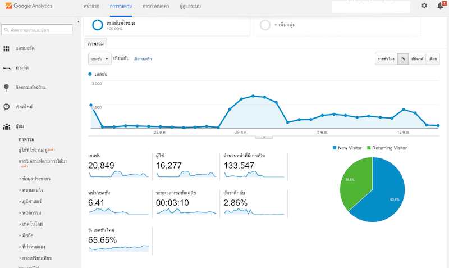The height and width of the screenshot is (268, 449).
Task: Click the เพิ่มกลุ่ม add segment button
Action: click(285, 25)
